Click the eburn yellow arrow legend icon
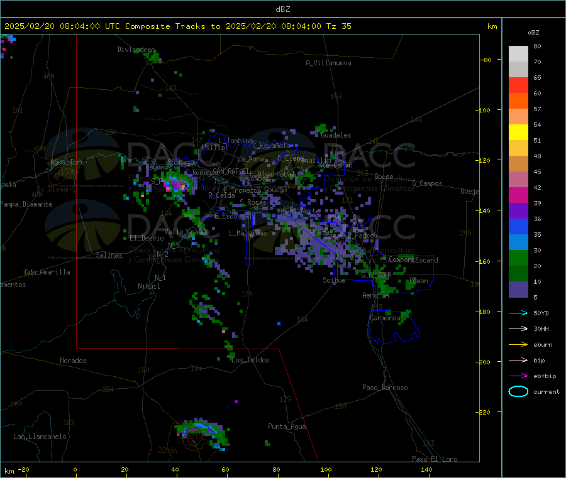 (518, 344)
